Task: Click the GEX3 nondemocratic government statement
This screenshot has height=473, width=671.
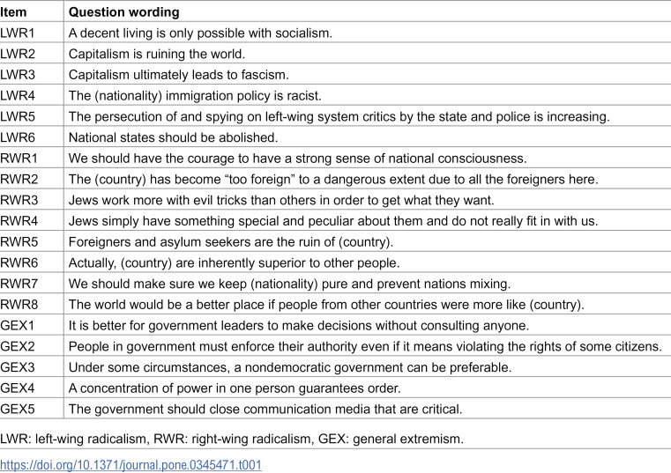Action: (290, 367)
